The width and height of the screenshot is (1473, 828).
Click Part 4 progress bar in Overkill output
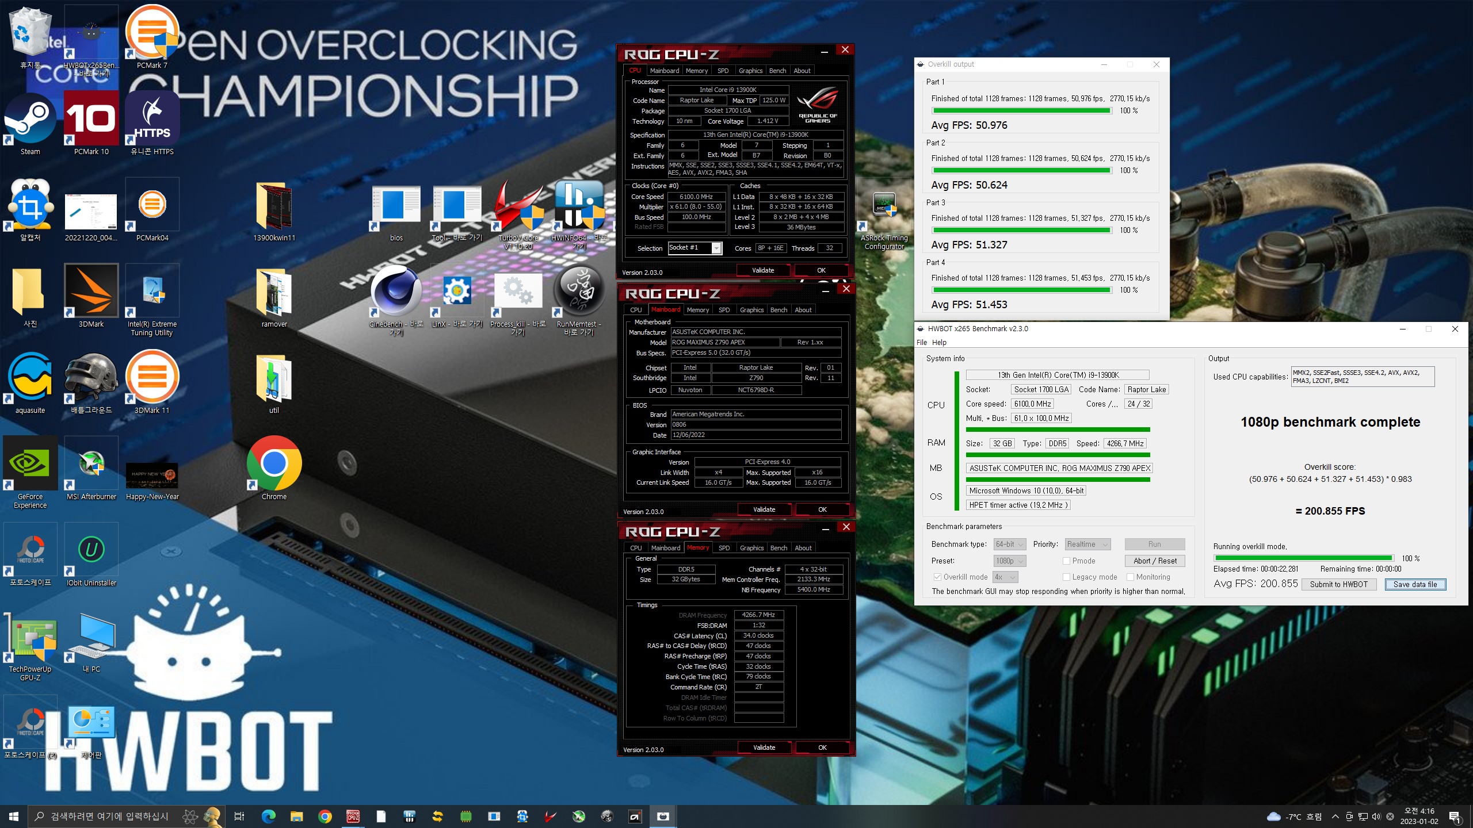[x=1021, y=290]
